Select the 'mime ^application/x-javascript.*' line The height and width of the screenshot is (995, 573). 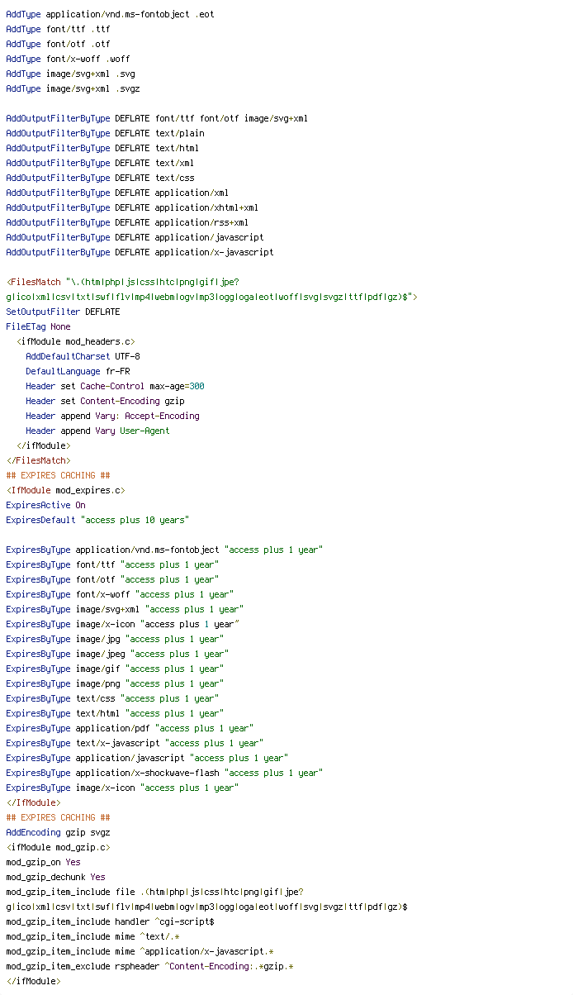click(140, 951)
